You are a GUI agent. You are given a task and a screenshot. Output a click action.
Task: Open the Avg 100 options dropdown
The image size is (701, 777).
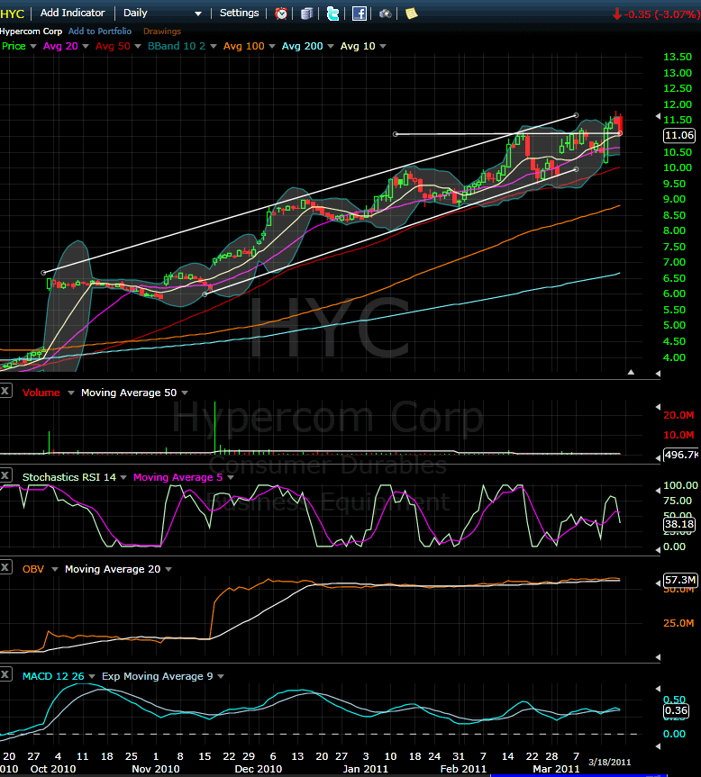click(x=272, y=46)
